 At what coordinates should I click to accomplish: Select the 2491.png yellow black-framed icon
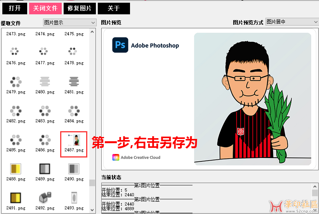(x=16, y=198)
